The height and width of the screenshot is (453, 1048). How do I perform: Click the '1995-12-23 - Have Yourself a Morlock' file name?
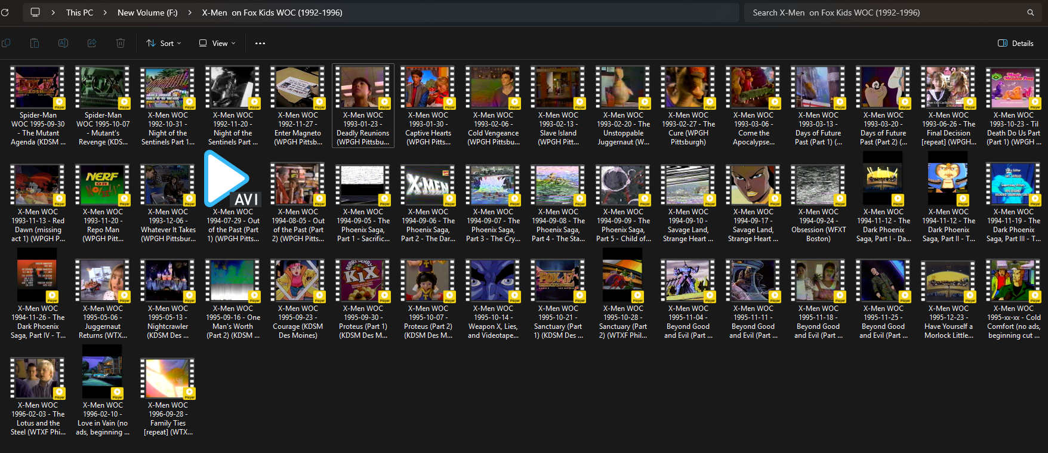tap(948, 322)
